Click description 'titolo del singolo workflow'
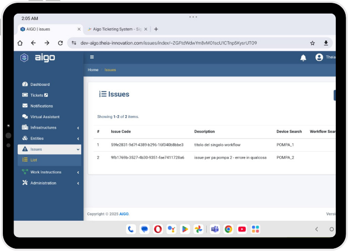Viewport: 348px width, 251px height. [x=217, y=145]
